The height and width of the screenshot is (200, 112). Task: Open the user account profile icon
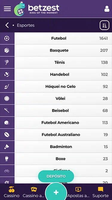[x=107, y=9]
